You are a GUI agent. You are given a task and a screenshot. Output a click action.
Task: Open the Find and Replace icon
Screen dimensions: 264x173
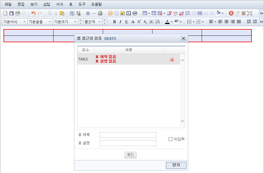(78, 13)
